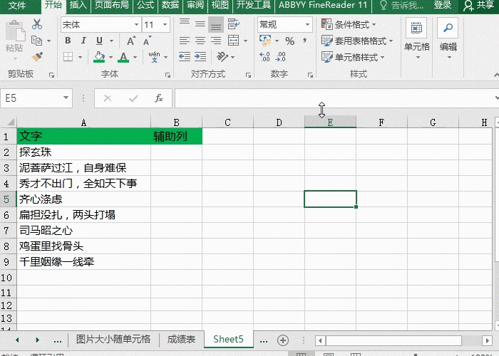Click the 登录 sign-in button
Screen dimensions: 499x356
(x=443, y=5)
